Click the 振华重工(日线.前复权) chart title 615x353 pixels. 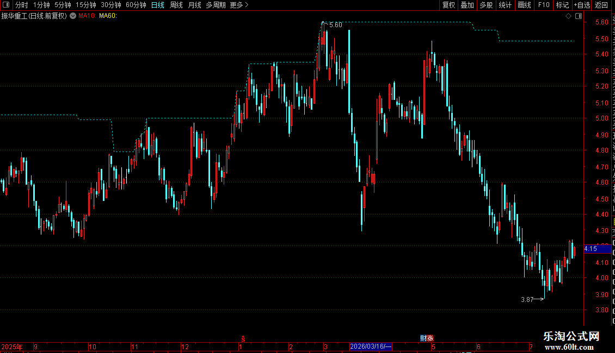pyautogui.click(x=34, y=16)
